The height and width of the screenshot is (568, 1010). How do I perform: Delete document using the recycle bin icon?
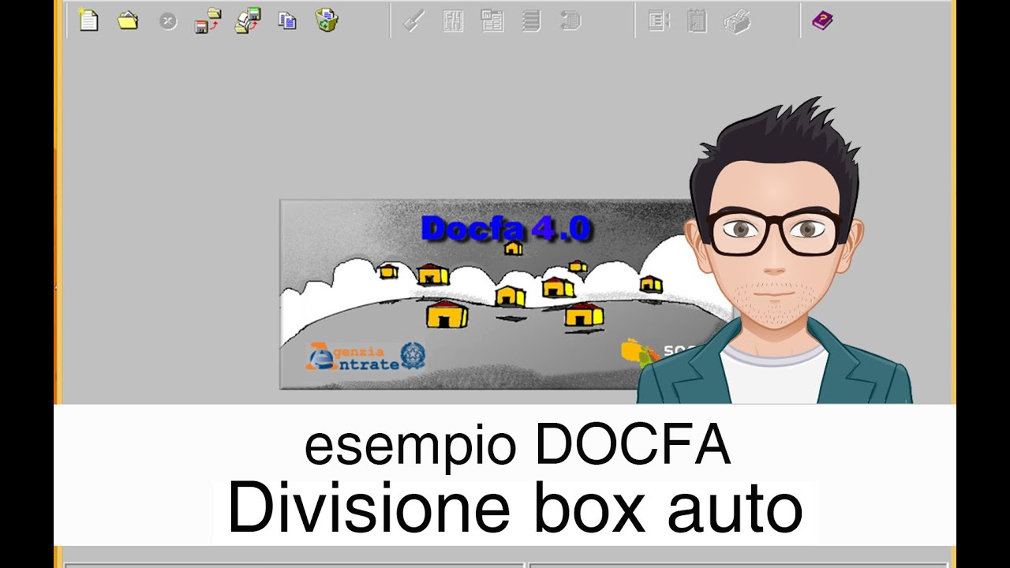(x=327, y=21)
